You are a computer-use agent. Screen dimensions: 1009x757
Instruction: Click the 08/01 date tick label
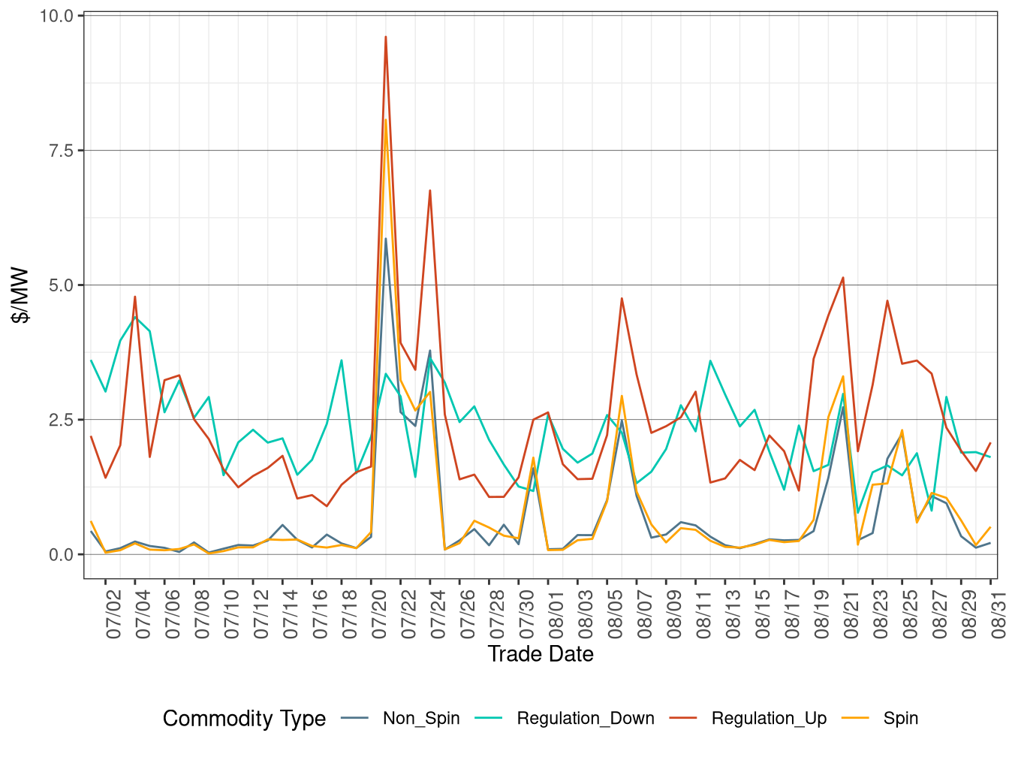click(556, 614)
